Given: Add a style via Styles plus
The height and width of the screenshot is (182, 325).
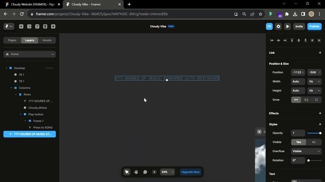Looking at the screenshot, I should tap(320, 124).
